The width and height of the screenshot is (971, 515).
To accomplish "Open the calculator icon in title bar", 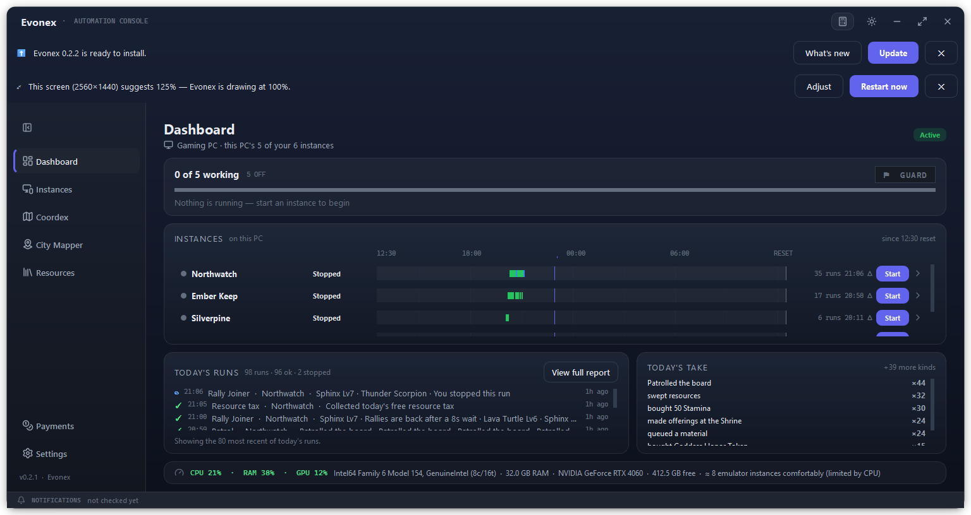I will pyautogui.click(x=843, y=21).
